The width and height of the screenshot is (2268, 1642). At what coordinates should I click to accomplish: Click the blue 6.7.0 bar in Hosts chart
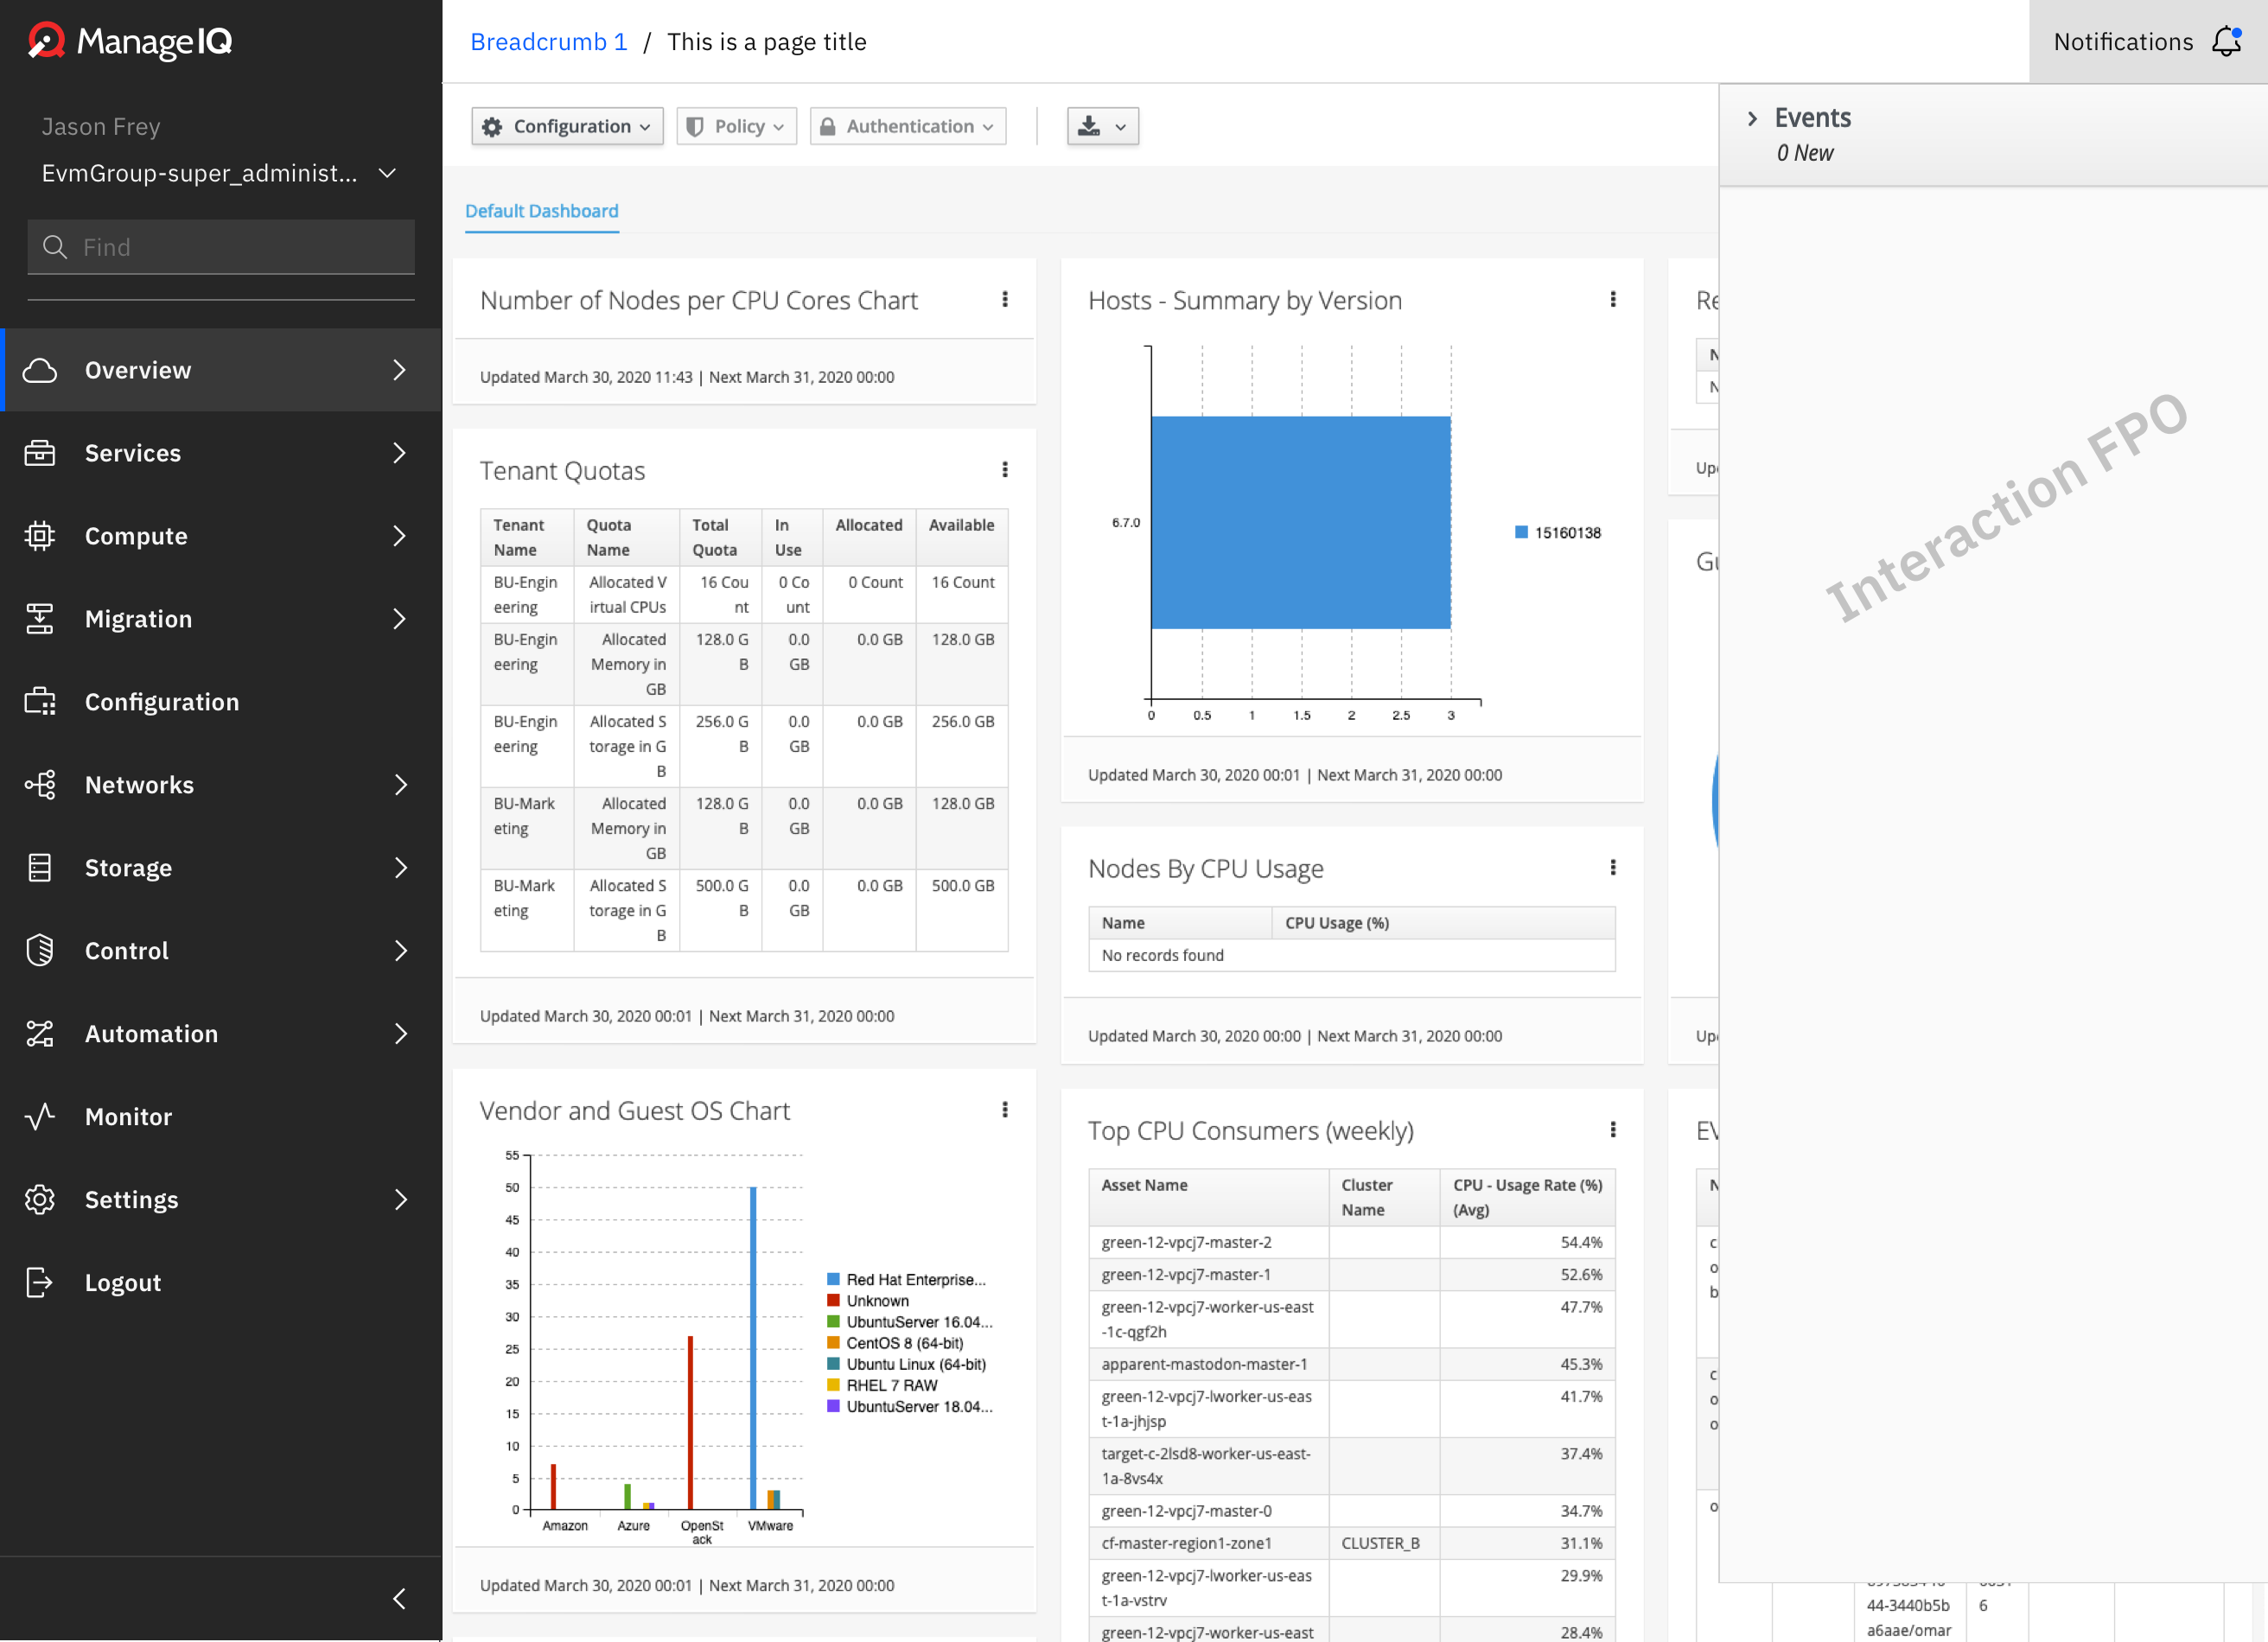[1300, 522]
